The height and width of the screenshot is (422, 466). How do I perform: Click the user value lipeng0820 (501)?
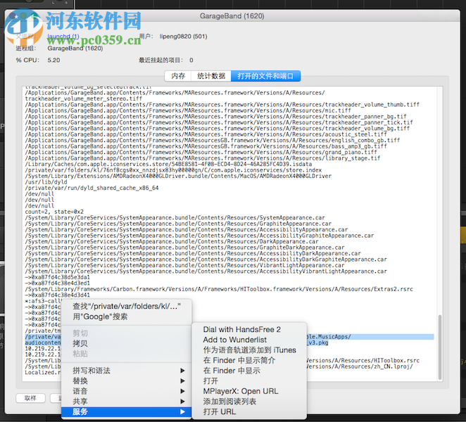tap(183, 37)
